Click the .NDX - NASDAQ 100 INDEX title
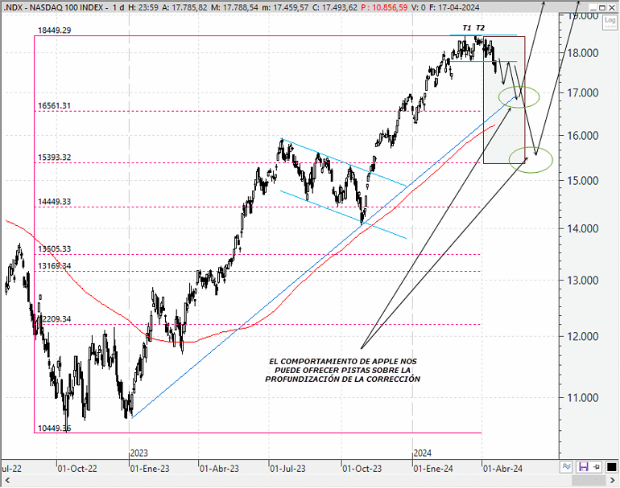The width and height of the screenshot is (620, 488). [x=54, y=7]
